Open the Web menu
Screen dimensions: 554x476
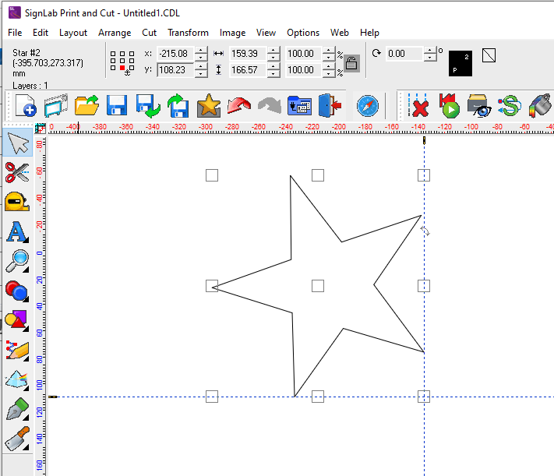340,33
